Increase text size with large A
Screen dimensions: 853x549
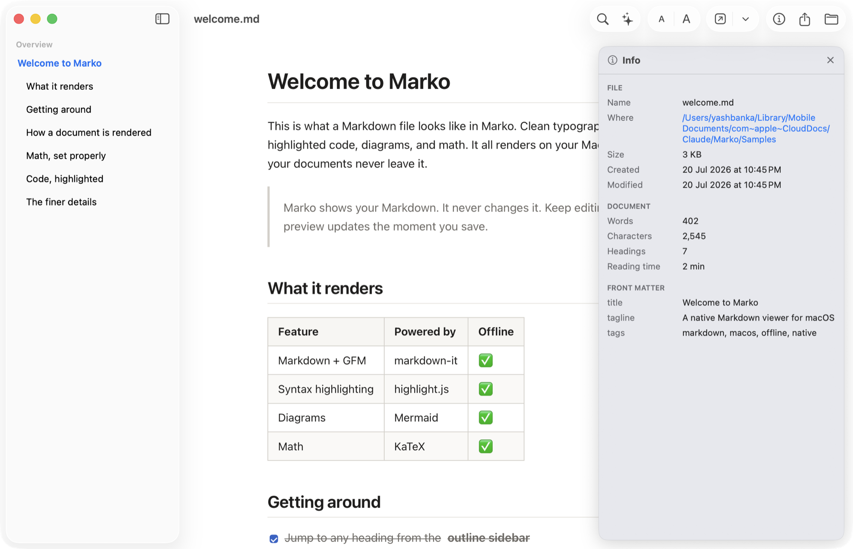click(686, 19)
